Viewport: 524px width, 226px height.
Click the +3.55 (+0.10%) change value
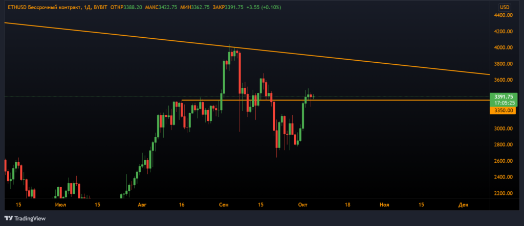point(264,7)
